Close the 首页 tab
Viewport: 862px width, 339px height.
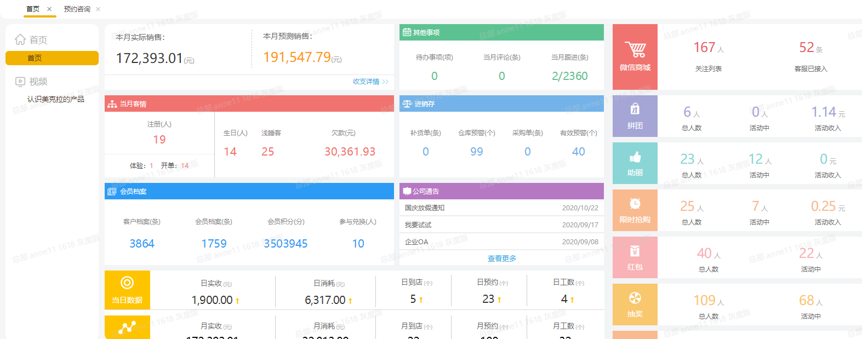tap(49, 9)
